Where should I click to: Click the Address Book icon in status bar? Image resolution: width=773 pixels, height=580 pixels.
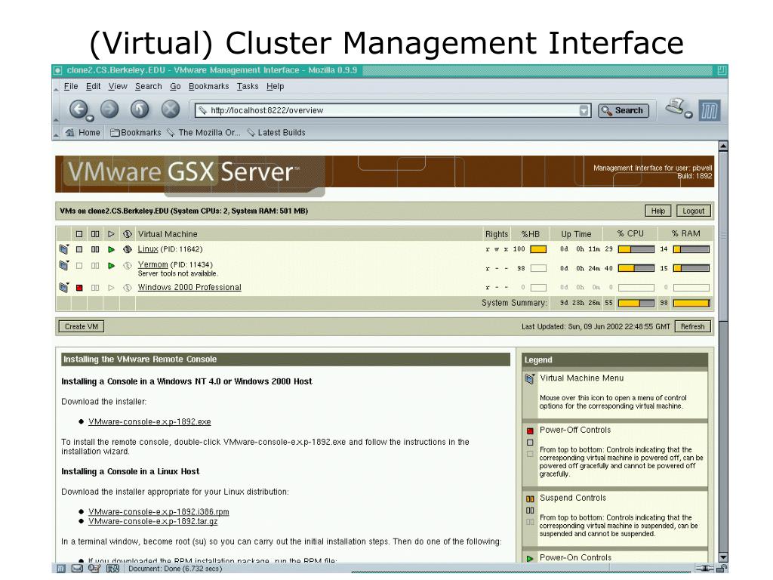[x=113, y=569]
